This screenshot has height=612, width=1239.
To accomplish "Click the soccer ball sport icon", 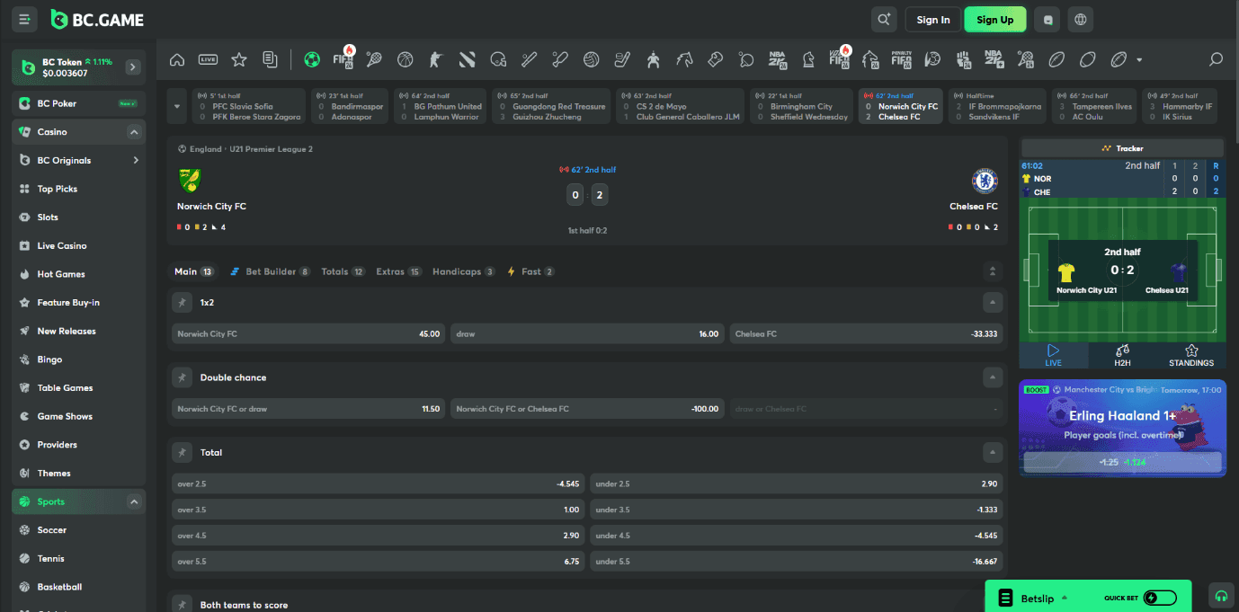I will 312,60.
